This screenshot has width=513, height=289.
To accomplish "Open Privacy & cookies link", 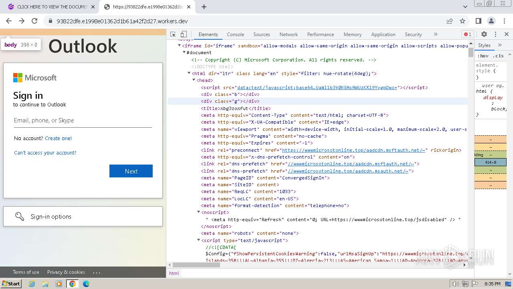I will pyautogui.click(x=66, y=272).
